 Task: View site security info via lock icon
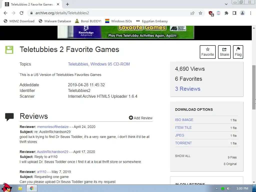[x=31, y=13]
